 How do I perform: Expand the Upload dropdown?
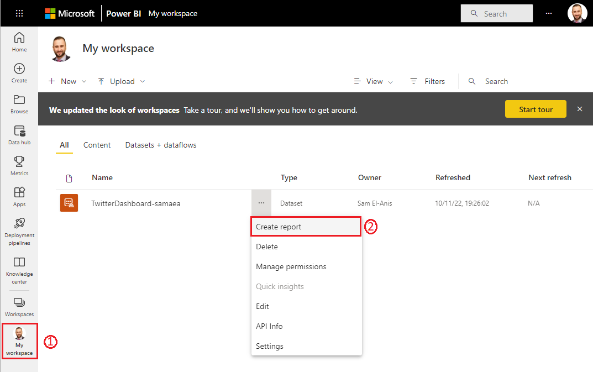coord(122,81)
